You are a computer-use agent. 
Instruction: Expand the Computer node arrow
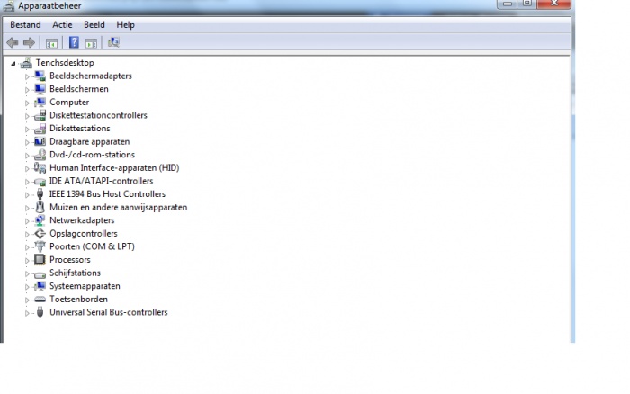27,103
